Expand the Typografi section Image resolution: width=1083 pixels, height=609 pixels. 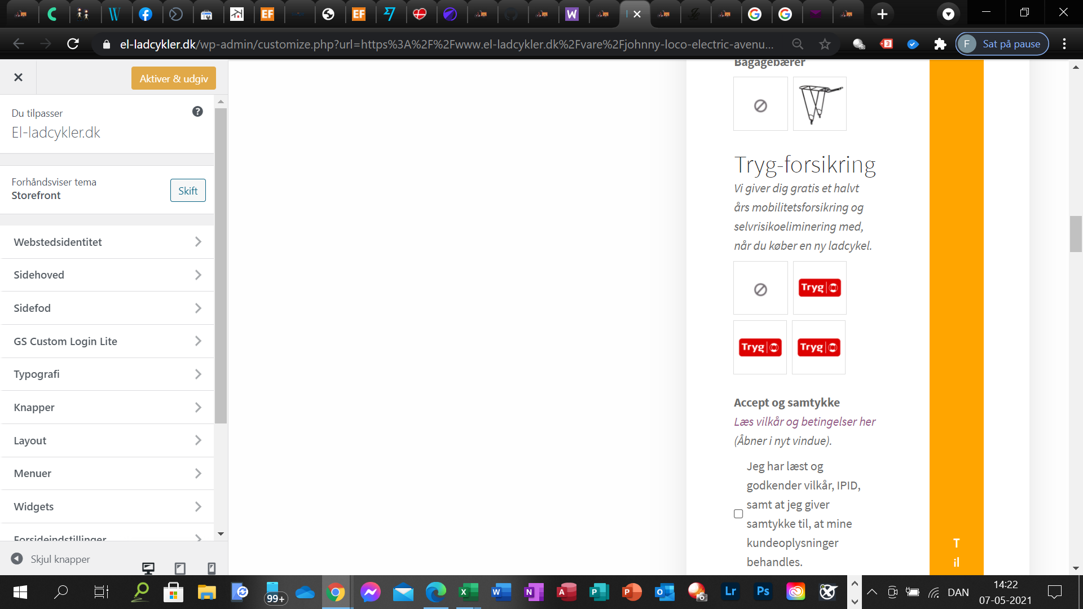107,374
